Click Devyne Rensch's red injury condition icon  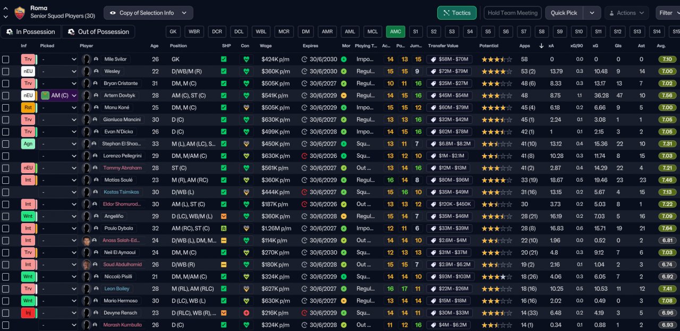(245, 313)
